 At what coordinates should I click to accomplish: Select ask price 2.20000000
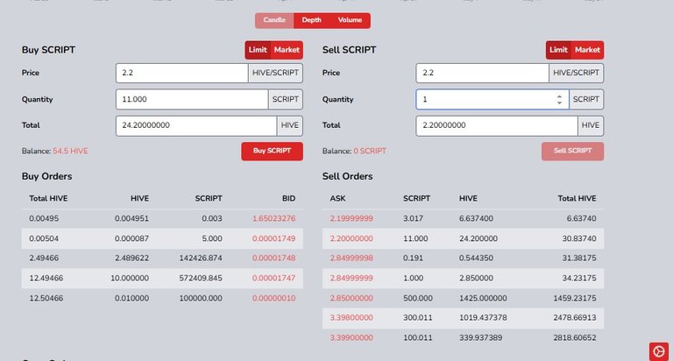pyautogui.click(x=351, y=238)
